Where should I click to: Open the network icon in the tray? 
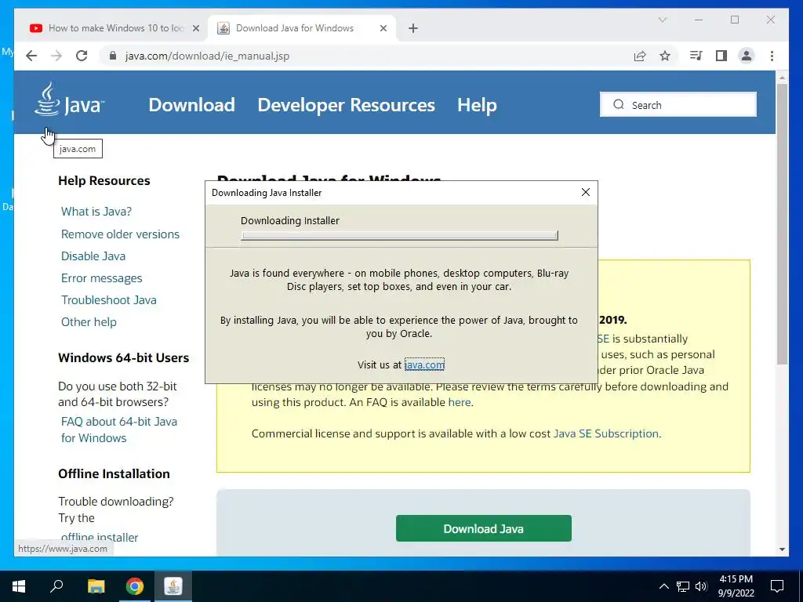pyautogui.click(x=683, y=586)
